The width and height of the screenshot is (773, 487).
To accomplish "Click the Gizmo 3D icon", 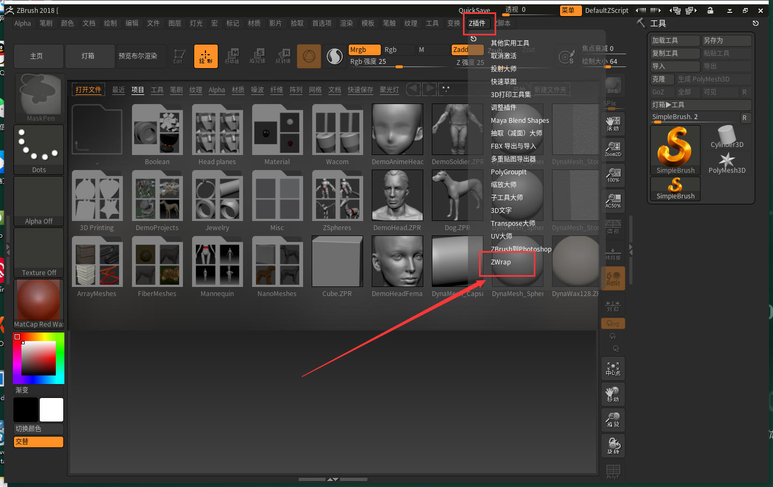I will tap(309, 56).
